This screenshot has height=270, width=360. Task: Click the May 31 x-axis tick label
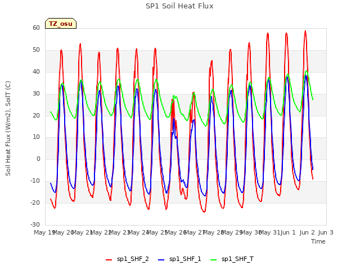pyautogui.click(x=270, y=232)
